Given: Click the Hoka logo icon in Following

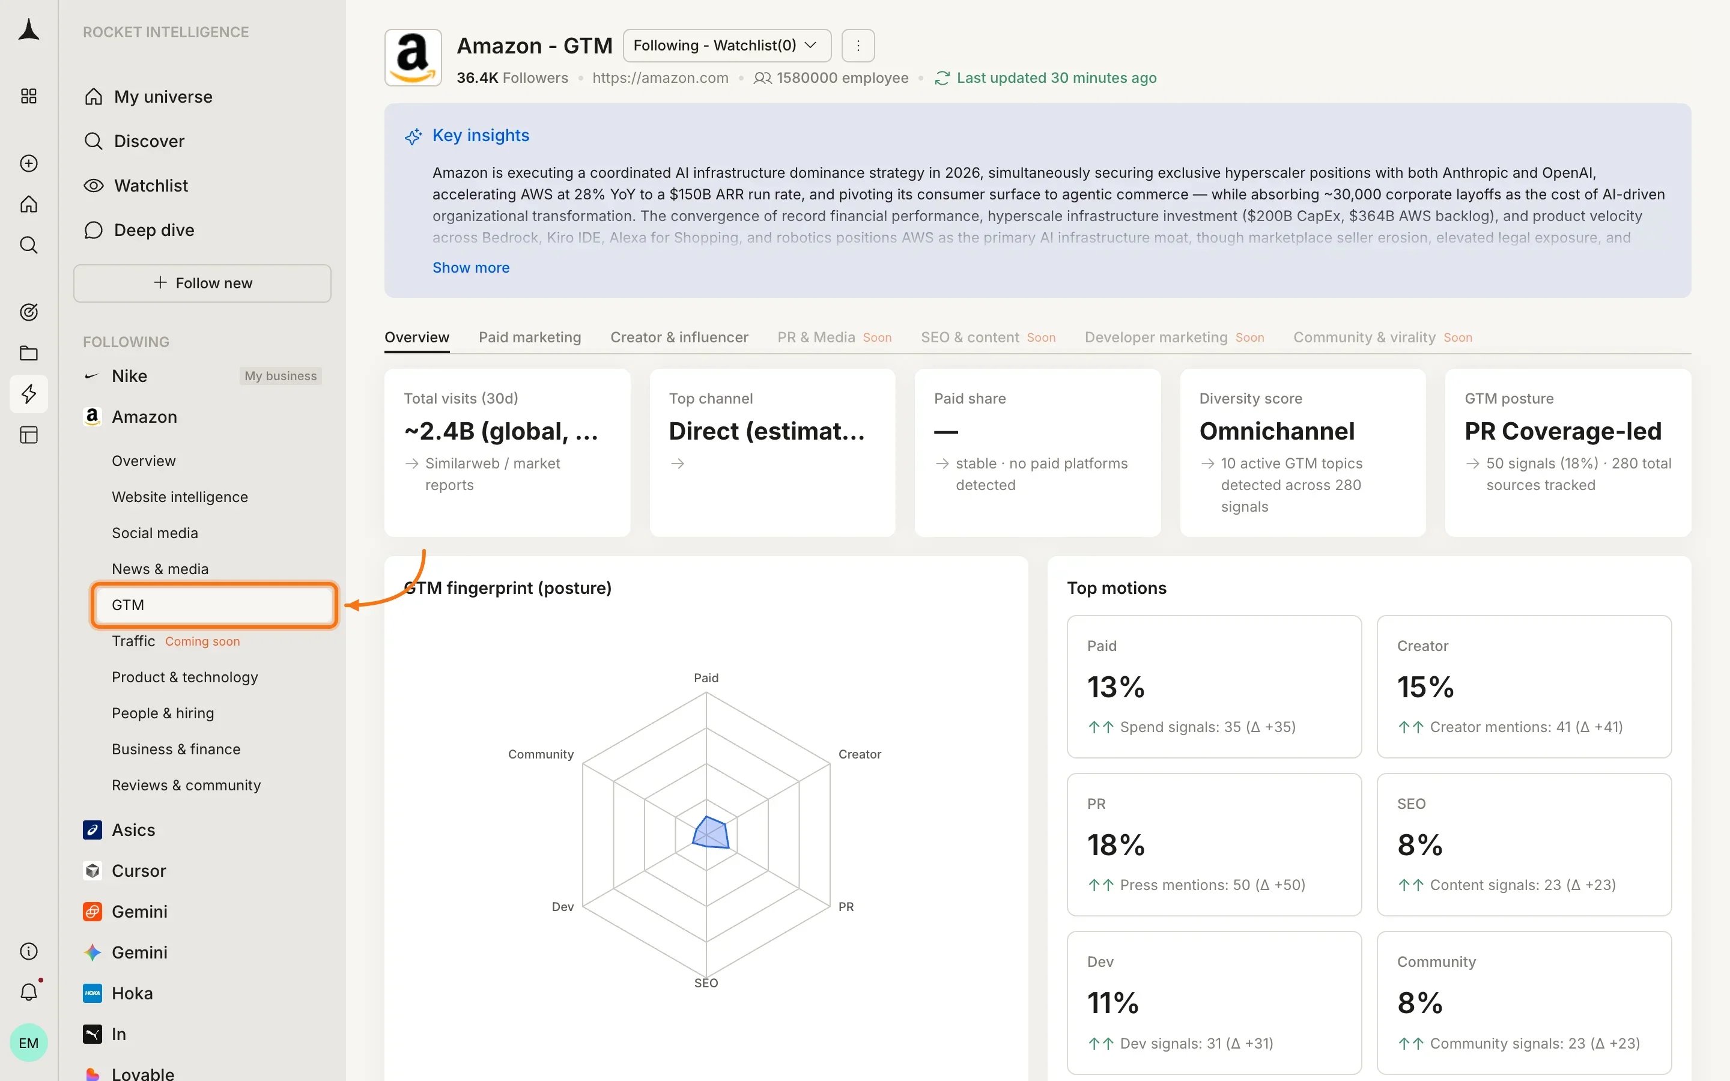Looking at the screenshot, I should pyautogui.click(x=93, y=993).
